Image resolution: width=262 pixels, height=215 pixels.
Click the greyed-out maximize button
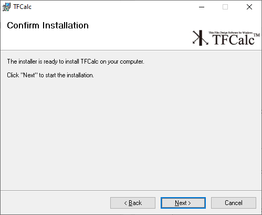[225, 7]
